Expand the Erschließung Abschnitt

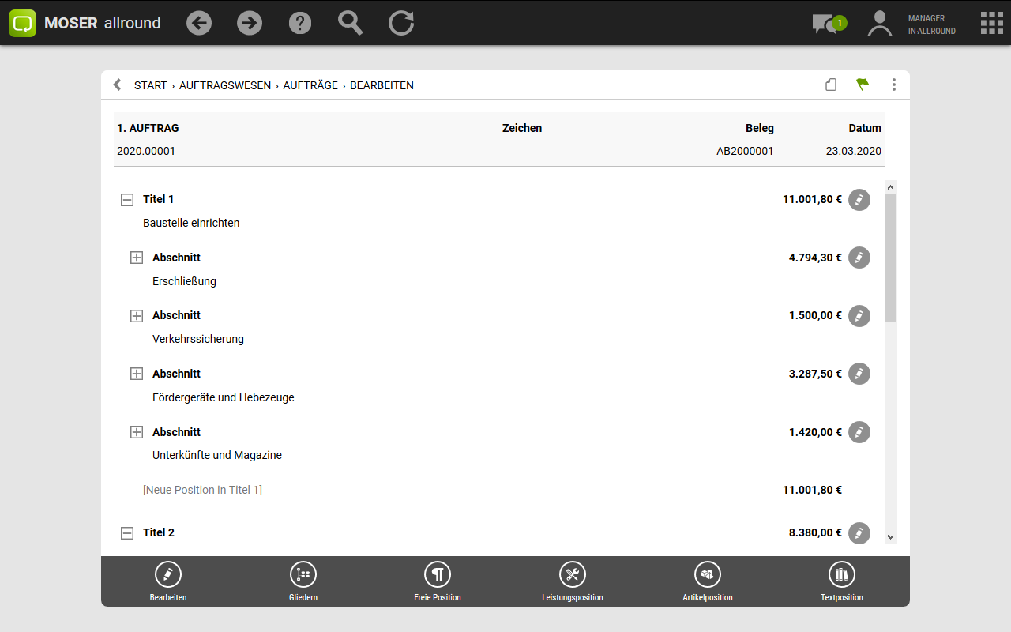pos(137,258)
